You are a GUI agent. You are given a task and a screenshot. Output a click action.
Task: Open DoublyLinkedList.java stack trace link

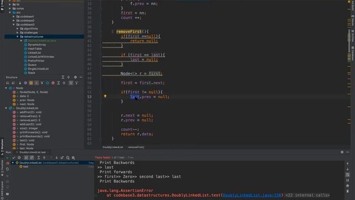tap(252, 195)
